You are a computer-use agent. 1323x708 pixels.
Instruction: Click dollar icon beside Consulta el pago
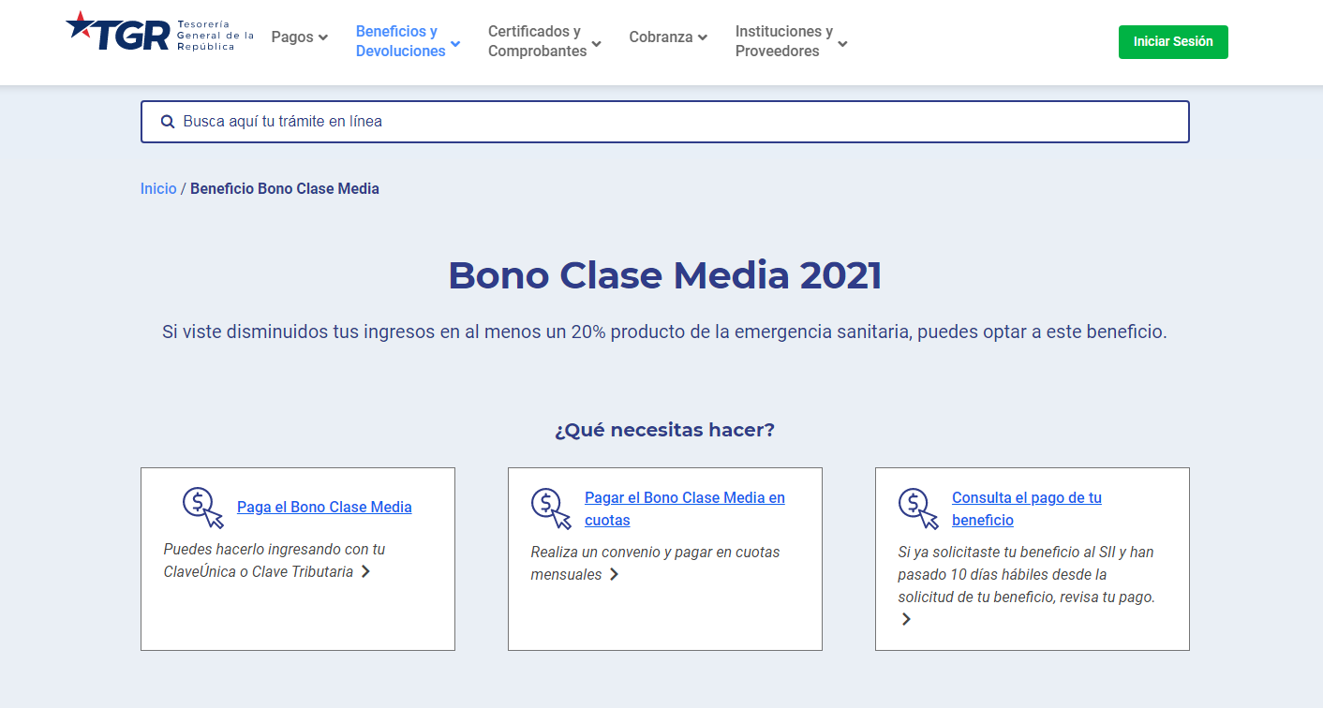pyautogui.click(x=918, y=509)
